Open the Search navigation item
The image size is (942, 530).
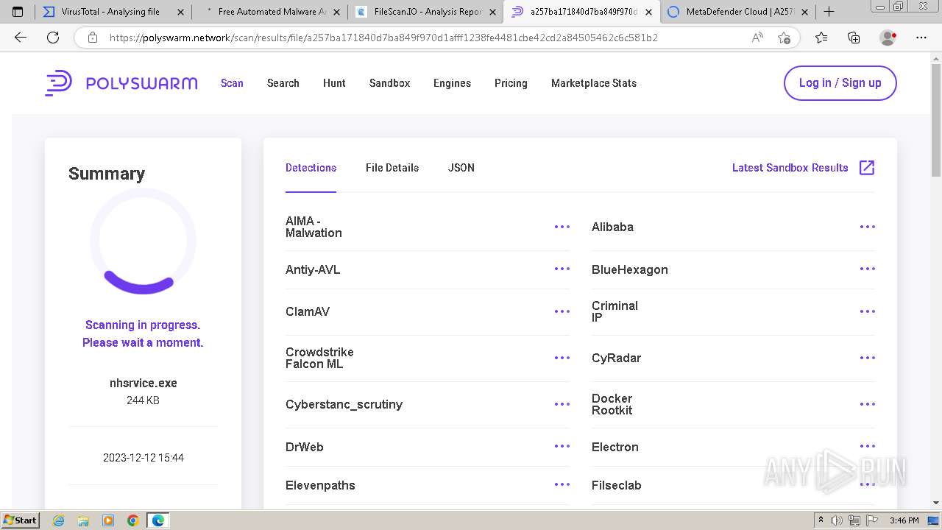[x=283, y=83]
